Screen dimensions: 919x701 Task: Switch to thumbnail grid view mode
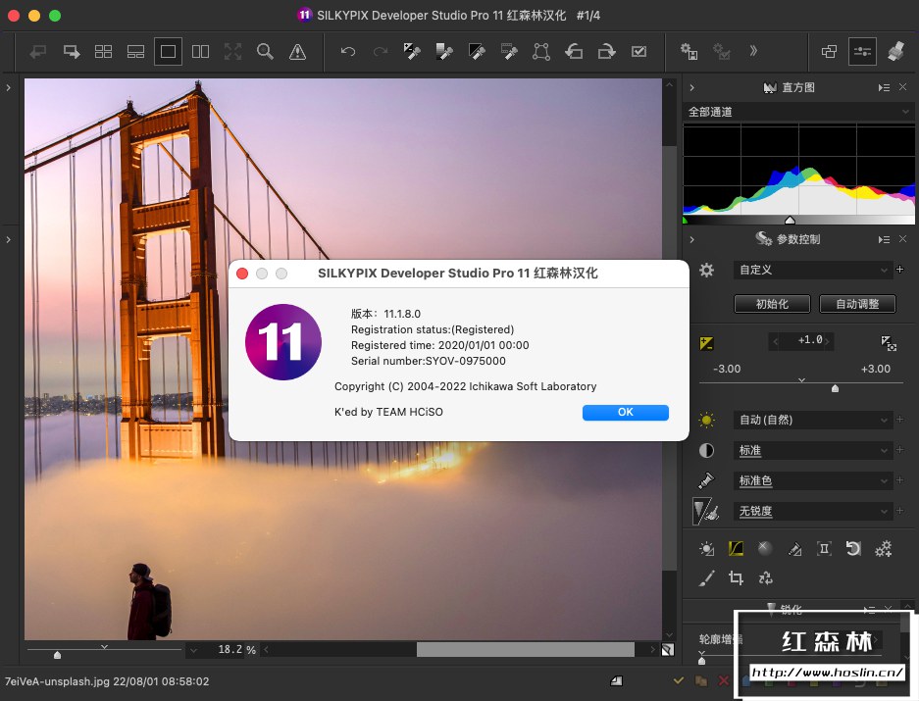coord(103,51)
